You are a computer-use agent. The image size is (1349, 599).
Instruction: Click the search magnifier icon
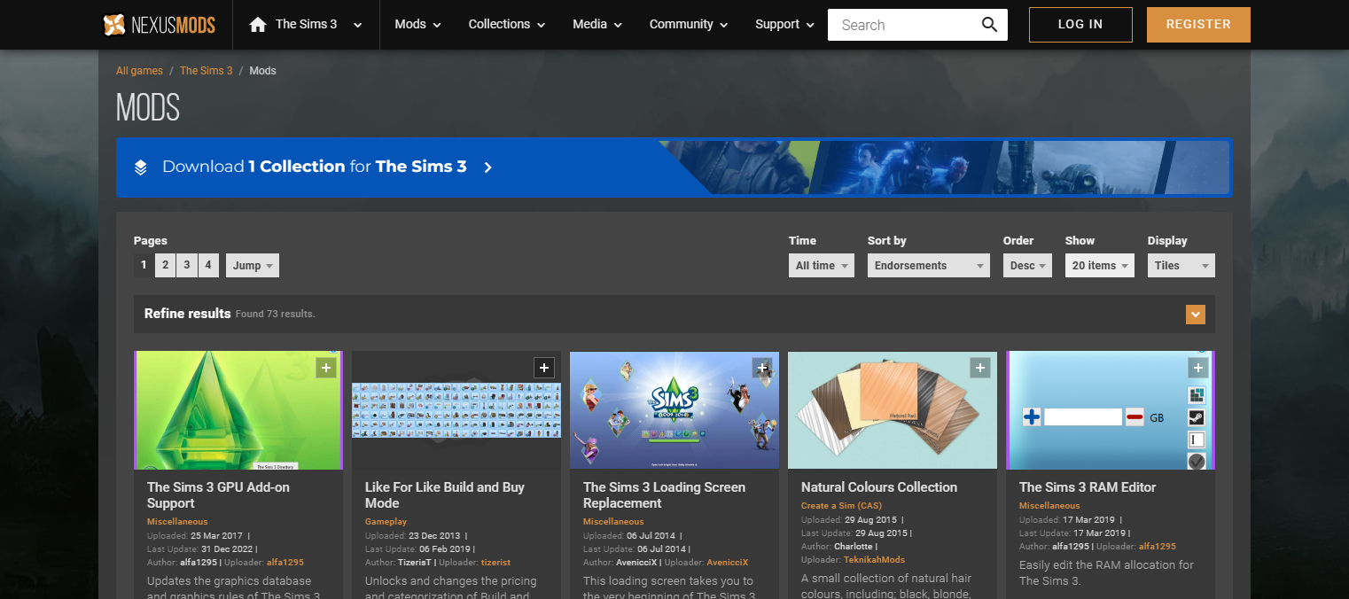(989, 25)
